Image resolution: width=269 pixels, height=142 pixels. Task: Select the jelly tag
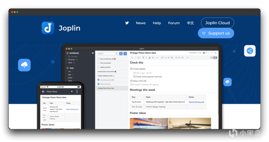pyautogui.click(x=69, y=75)
